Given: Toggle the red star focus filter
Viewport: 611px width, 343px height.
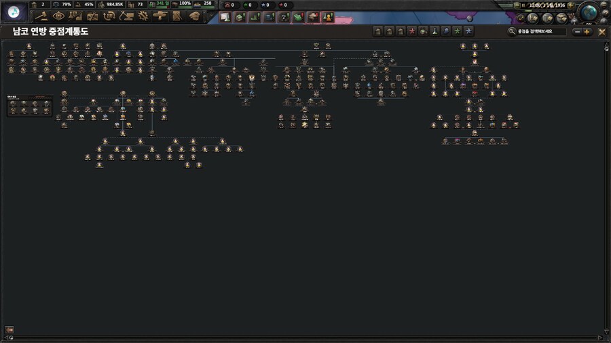Looking at the screenshot, I should (x=411, y=31).
